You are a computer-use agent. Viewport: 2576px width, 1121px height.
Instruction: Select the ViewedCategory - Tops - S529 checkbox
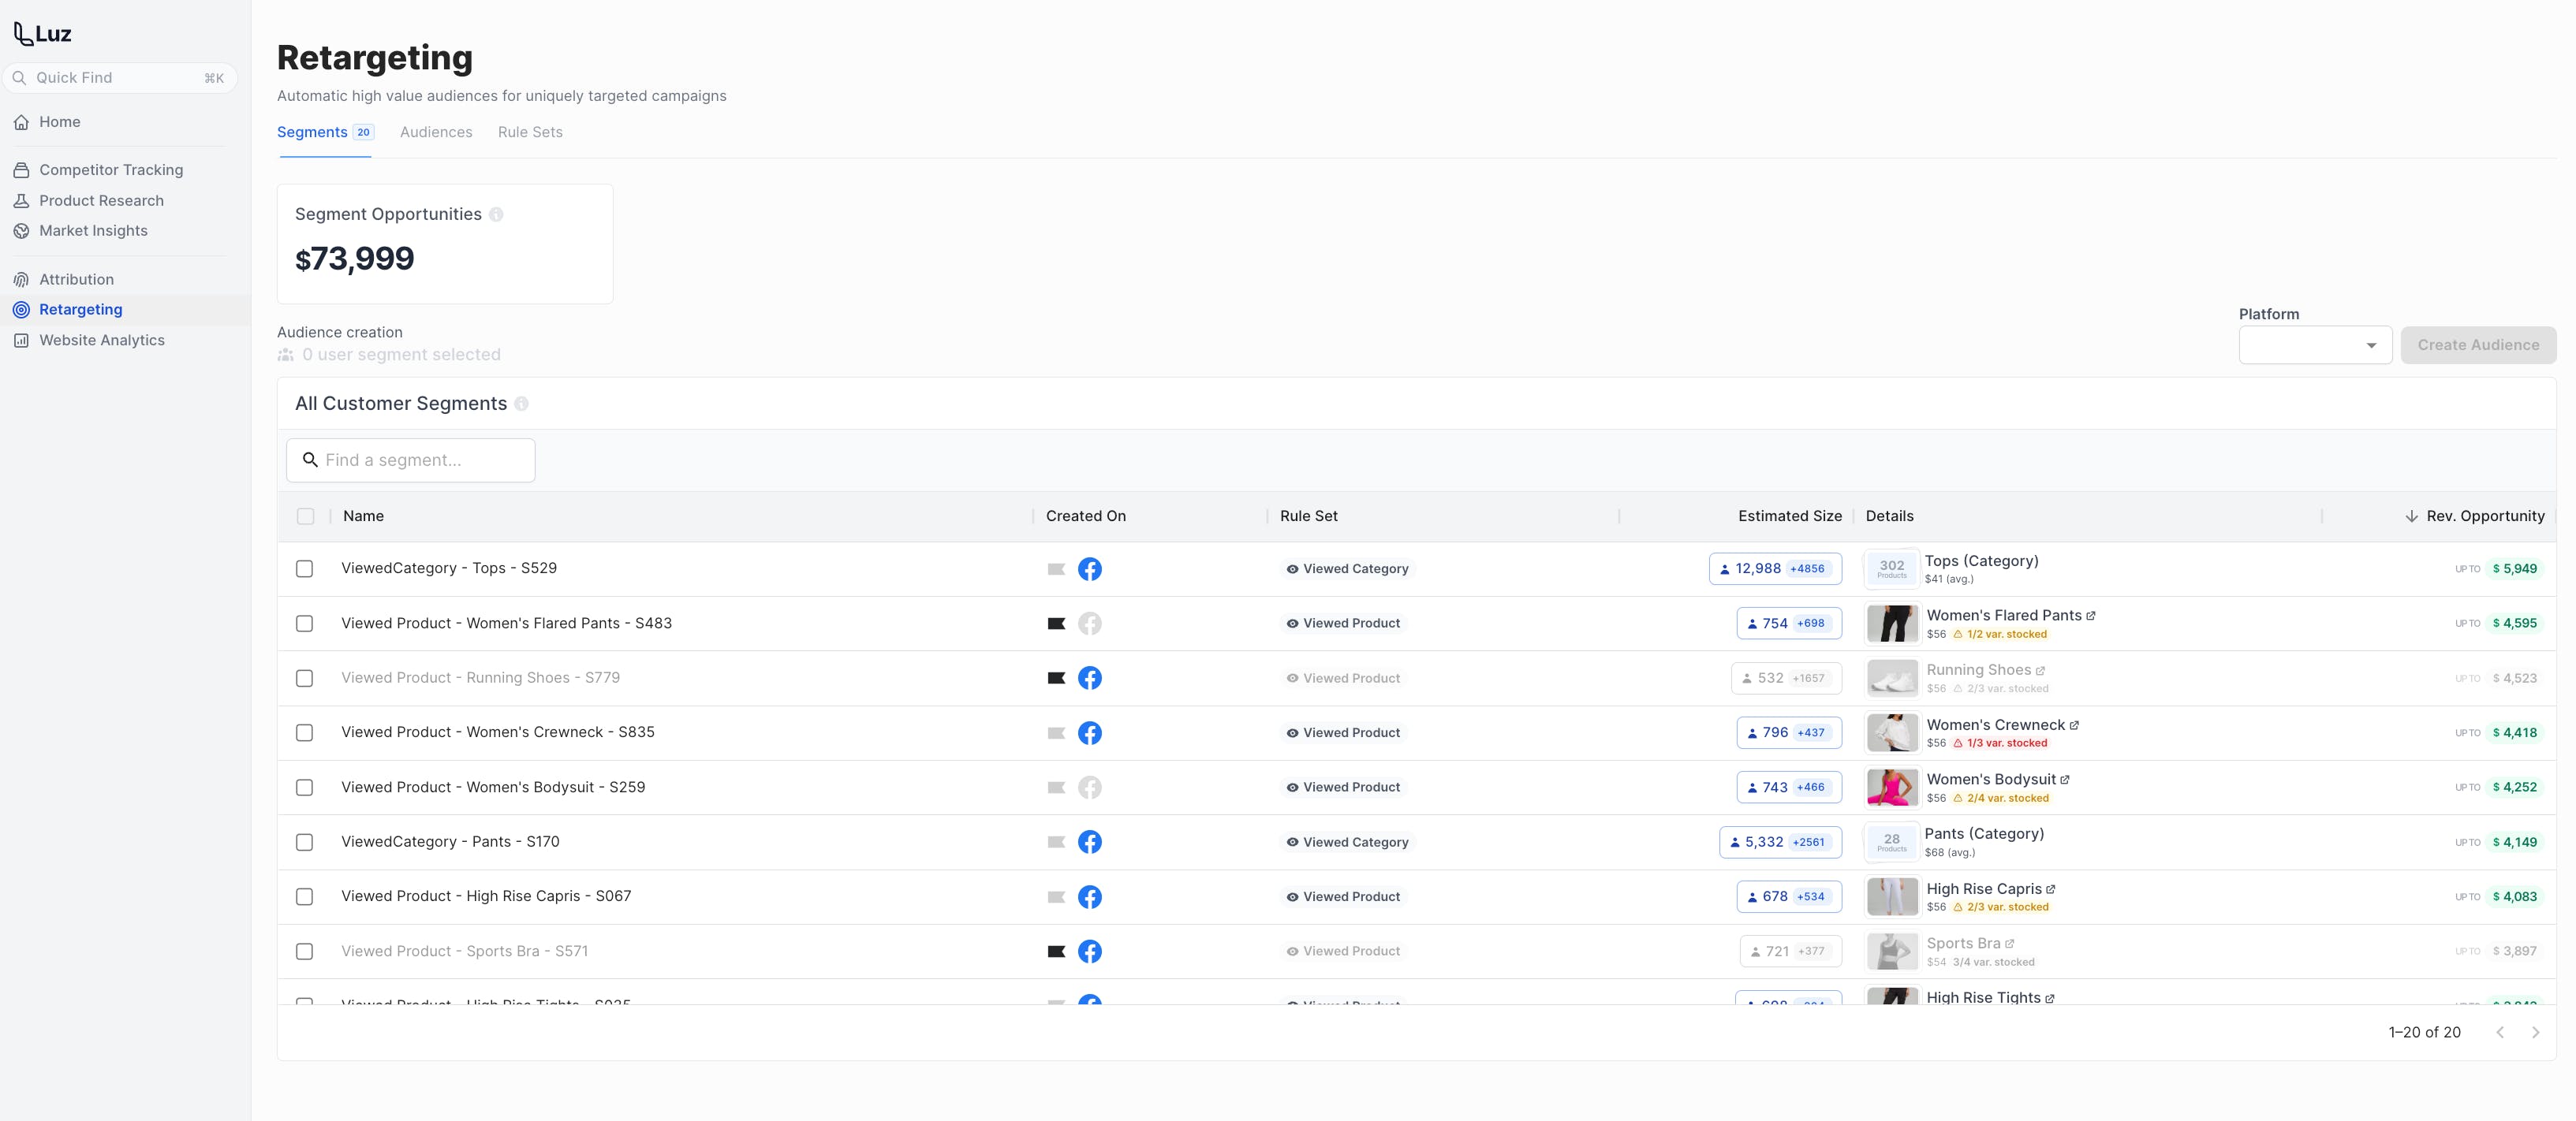pyautogui.click(x=304, y=568)
